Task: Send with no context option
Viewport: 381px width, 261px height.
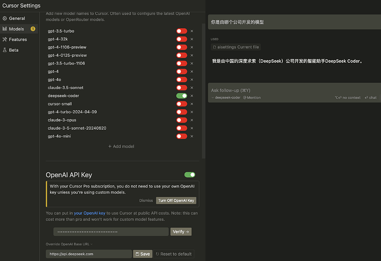Action: [347, 98]
